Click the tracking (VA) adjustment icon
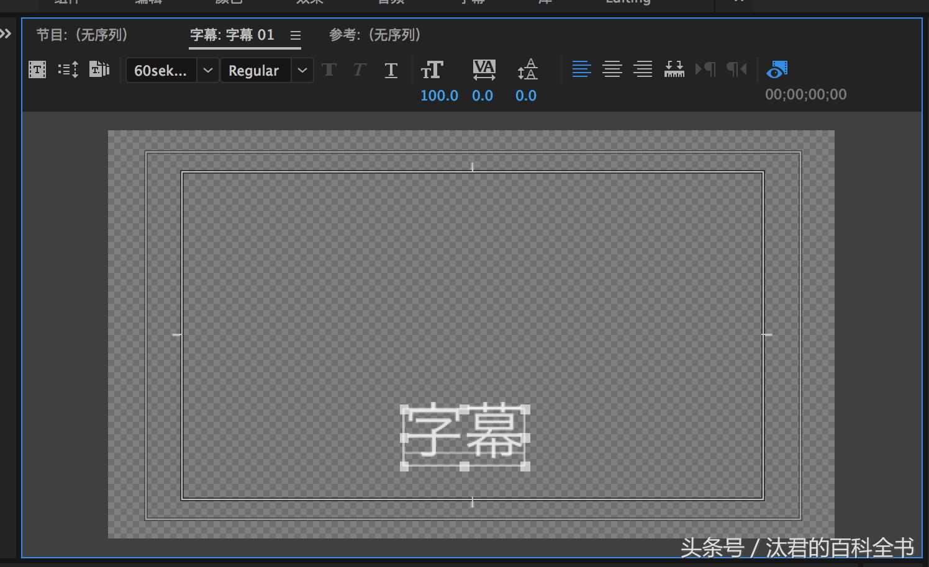 [x=483, y=69]
